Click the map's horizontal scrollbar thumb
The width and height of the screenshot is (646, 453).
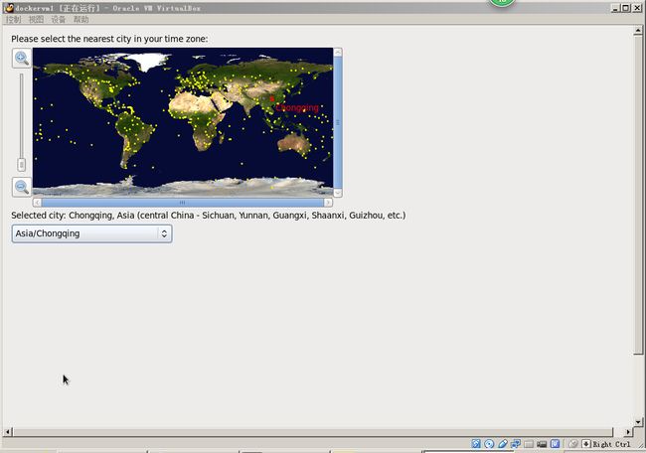(183, 203)
